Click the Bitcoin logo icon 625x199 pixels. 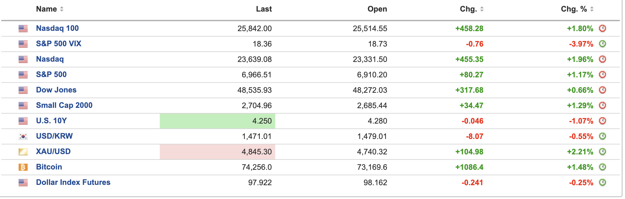pyautogui.click(x=23, y=167)
